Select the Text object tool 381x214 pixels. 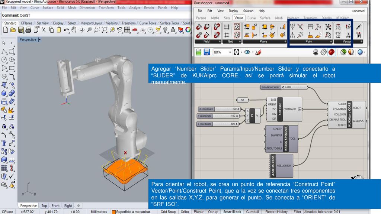click(4, 143)
